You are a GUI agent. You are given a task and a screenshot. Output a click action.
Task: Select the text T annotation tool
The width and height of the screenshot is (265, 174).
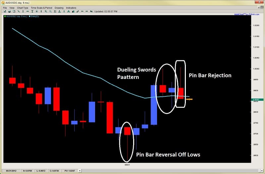click(32, 12)
